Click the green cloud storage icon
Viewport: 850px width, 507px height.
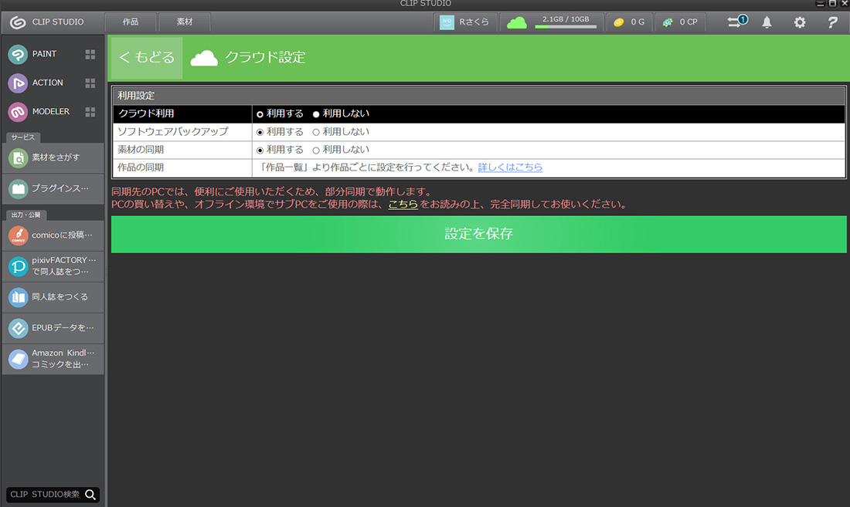pos(517,22)
